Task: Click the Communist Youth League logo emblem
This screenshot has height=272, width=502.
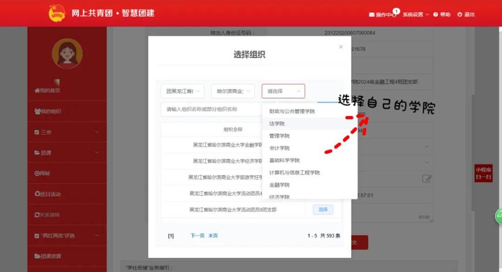Action: (x=57, y=13)
